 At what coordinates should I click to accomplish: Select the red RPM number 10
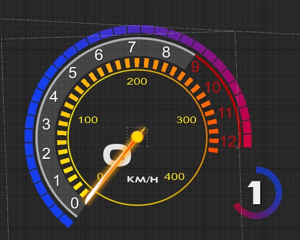[x=212, y=87]
